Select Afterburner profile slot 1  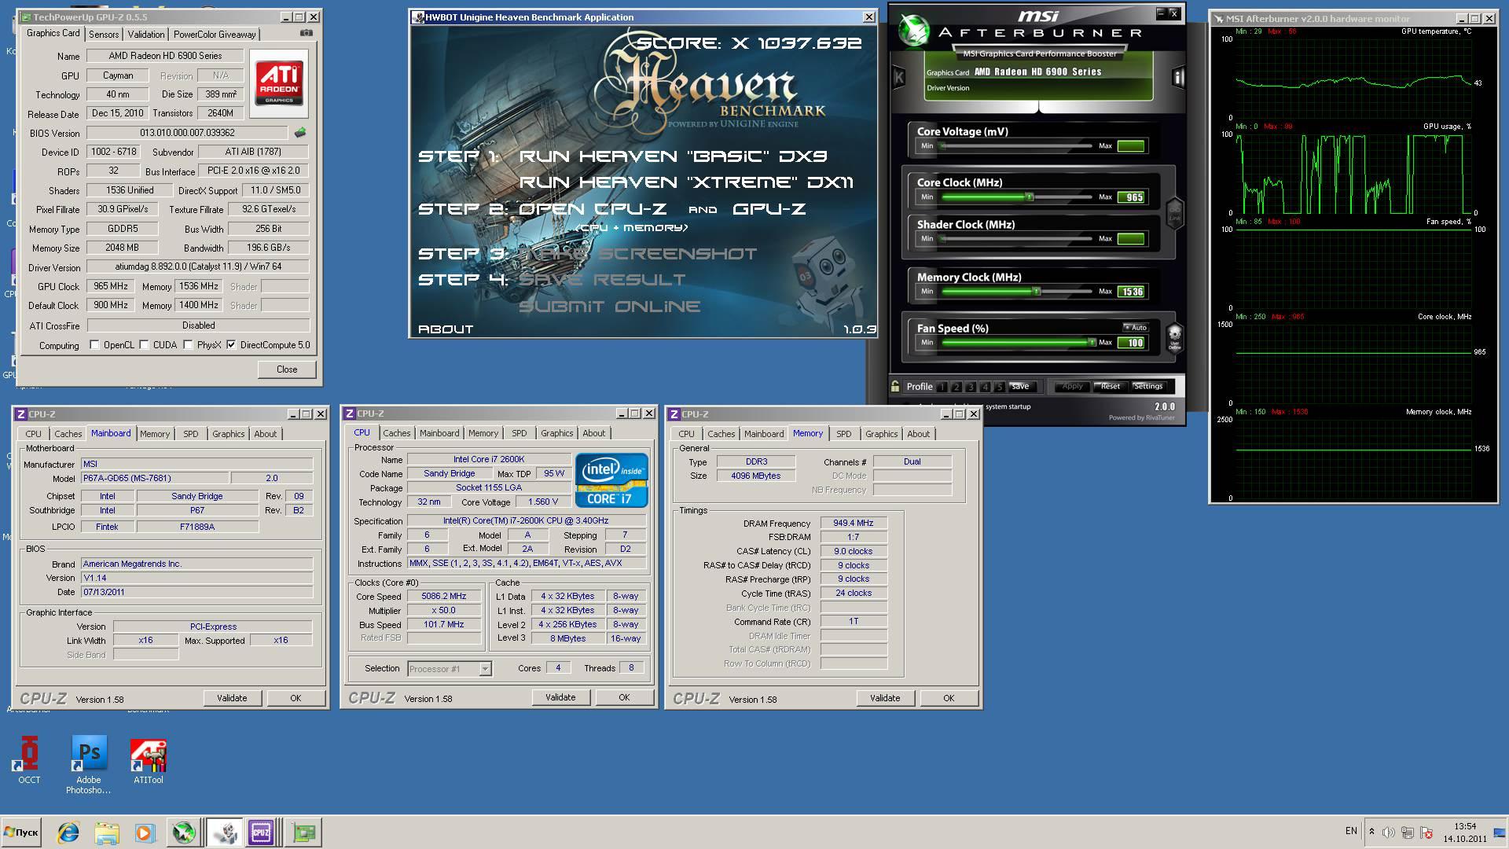(x=942, y=387)
